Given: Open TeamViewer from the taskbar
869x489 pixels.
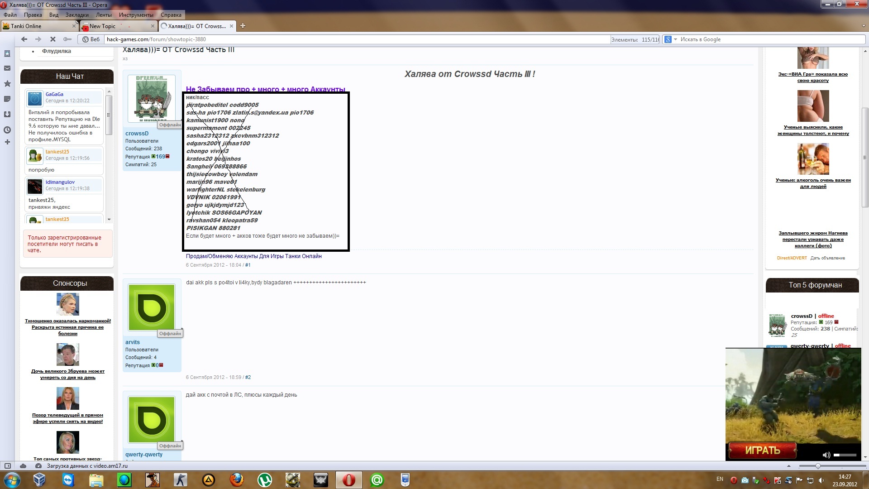Looking at the screenshot, I should [x=68, y=480].
